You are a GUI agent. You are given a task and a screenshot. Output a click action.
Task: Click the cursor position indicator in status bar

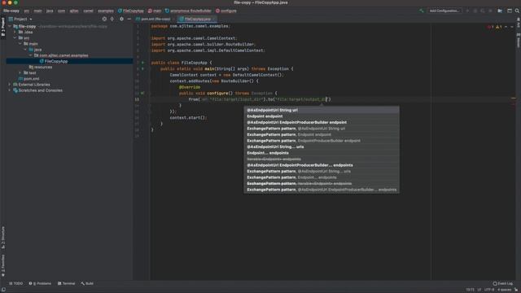pos(470,290)
